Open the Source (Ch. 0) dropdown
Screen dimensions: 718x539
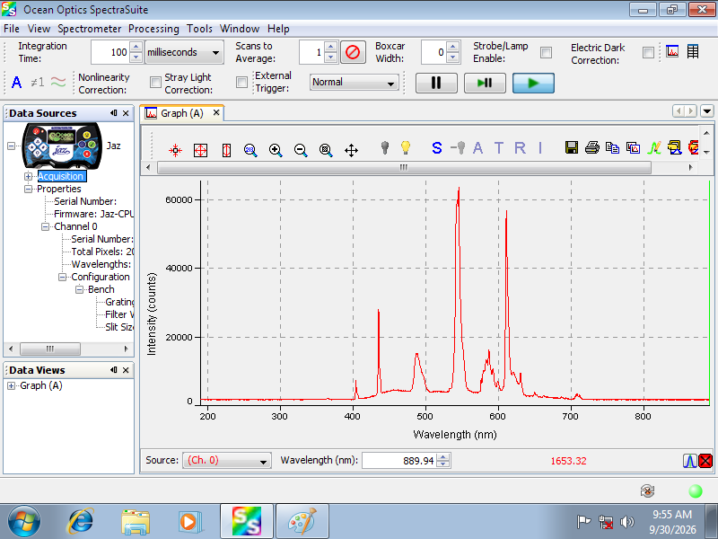click(x=227, y=461)
